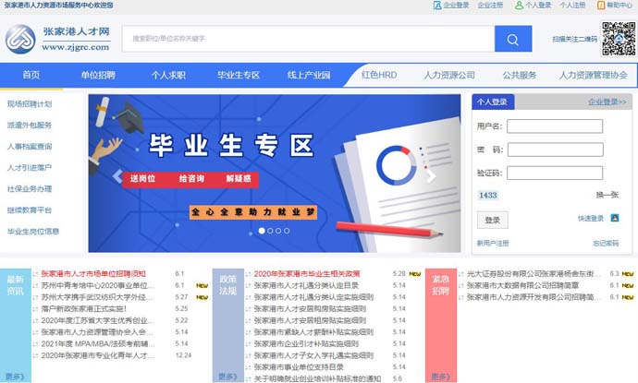Open 首页 navigation tab
Image resolution: width=638 pixels, height=383 pixels.
tap(31, 75)
